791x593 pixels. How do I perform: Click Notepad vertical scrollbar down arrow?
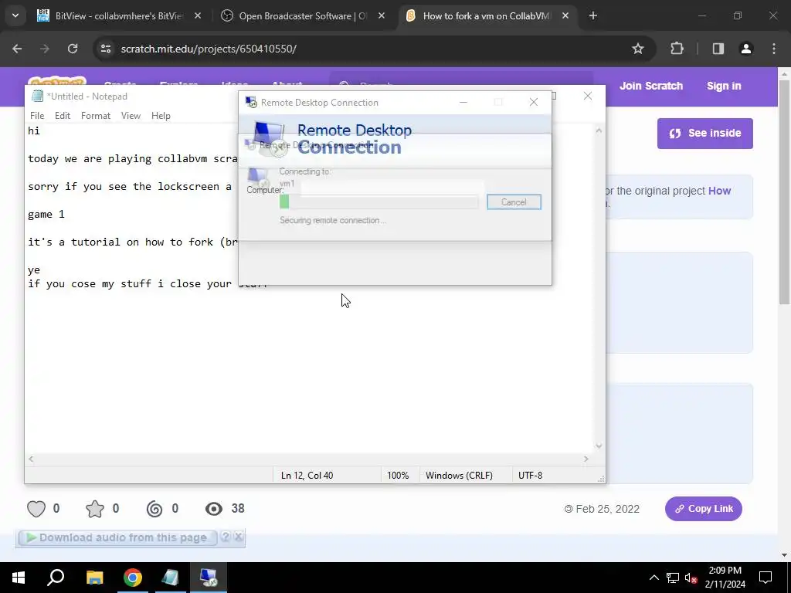point(599,446)
